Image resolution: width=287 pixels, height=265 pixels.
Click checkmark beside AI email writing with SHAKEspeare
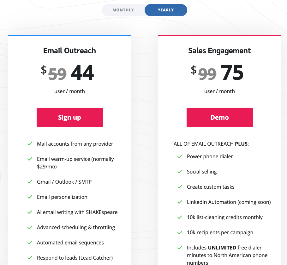(x=30, y=212)
